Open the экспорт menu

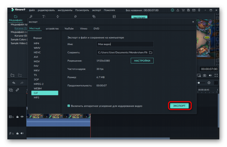click(x=96, y=10)
